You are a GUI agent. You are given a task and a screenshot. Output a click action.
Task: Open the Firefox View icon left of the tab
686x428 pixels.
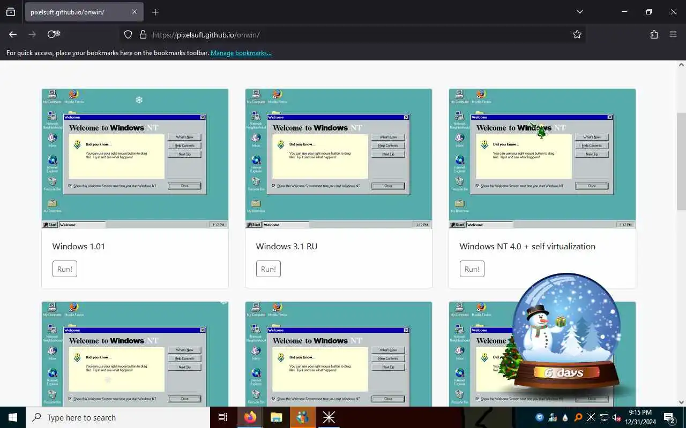tap(11, 12)
